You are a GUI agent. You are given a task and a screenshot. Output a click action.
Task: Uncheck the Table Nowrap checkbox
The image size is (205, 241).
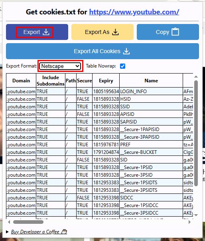click(123, 66)
